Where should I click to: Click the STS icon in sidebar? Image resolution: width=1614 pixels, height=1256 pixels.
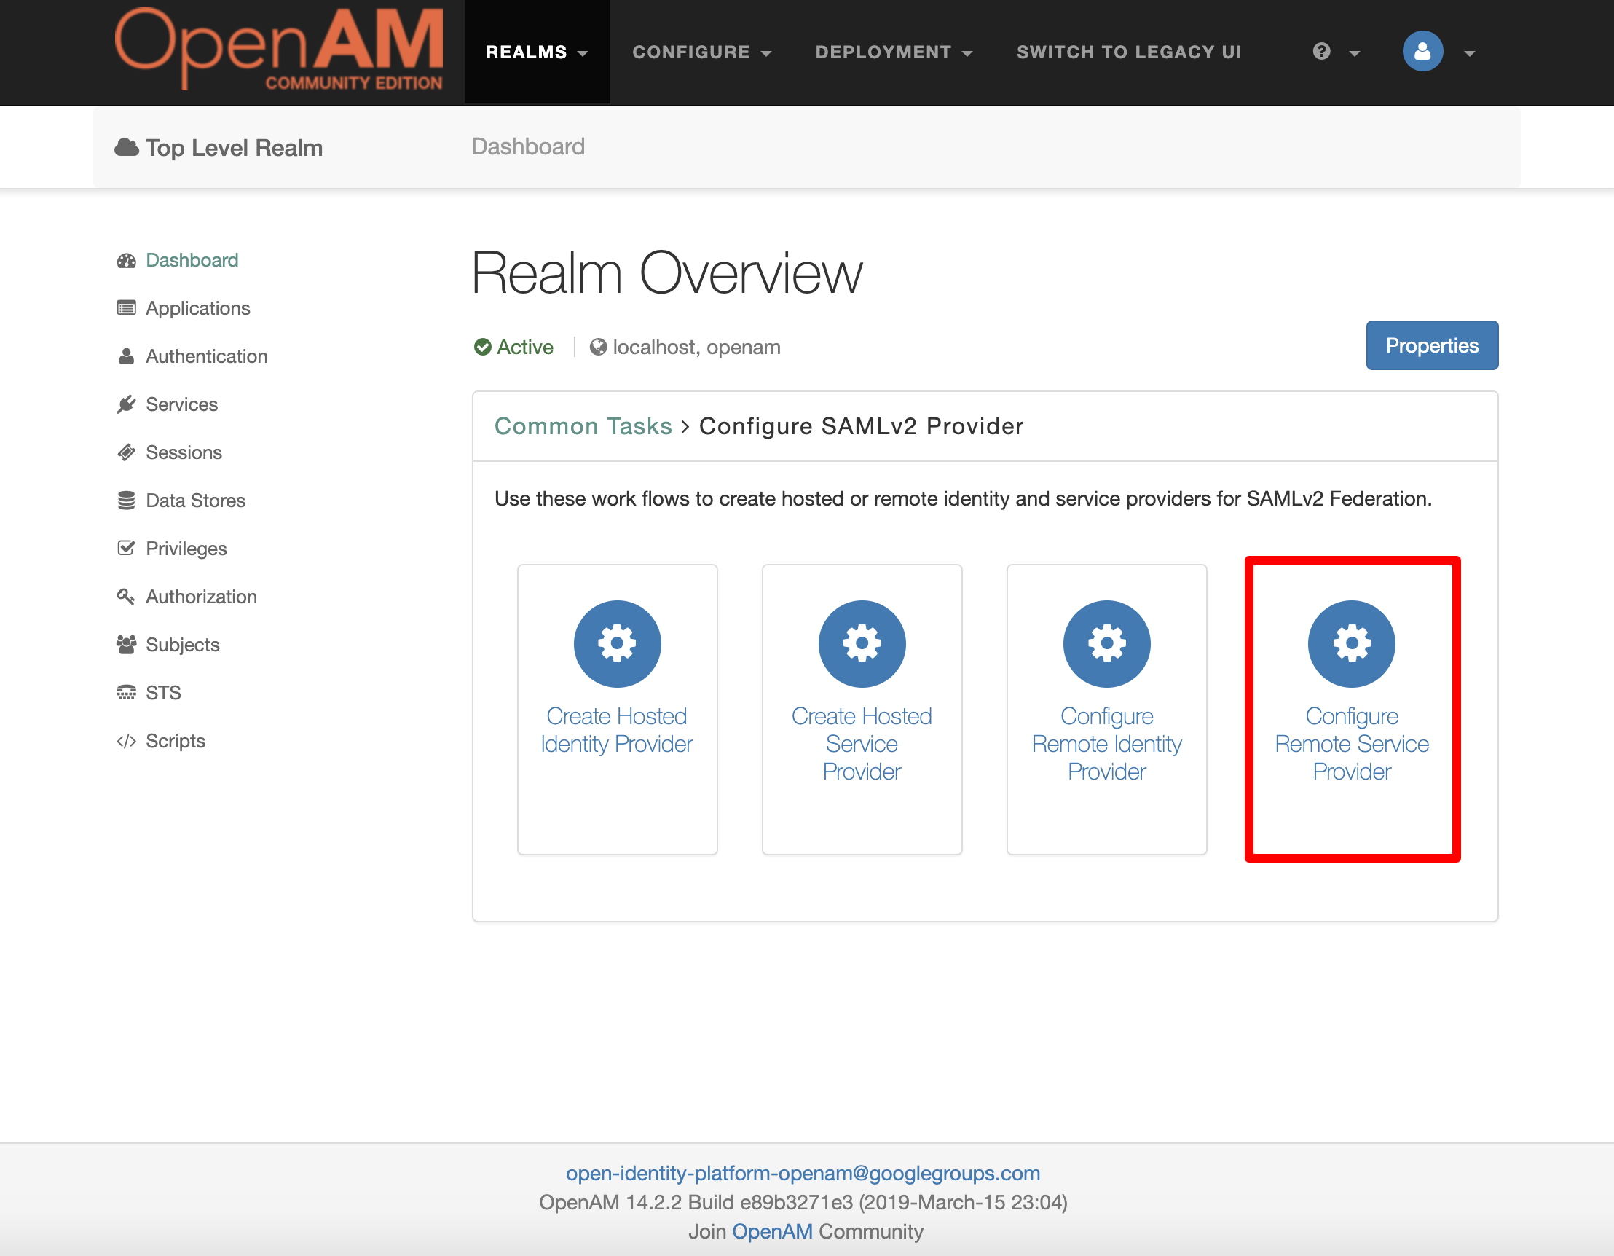coord(127,693)
